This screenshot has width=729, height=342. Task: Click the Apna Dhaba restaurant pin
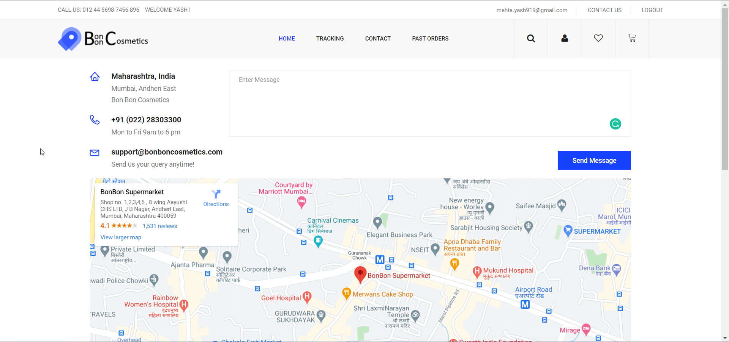tap(454, 264)
